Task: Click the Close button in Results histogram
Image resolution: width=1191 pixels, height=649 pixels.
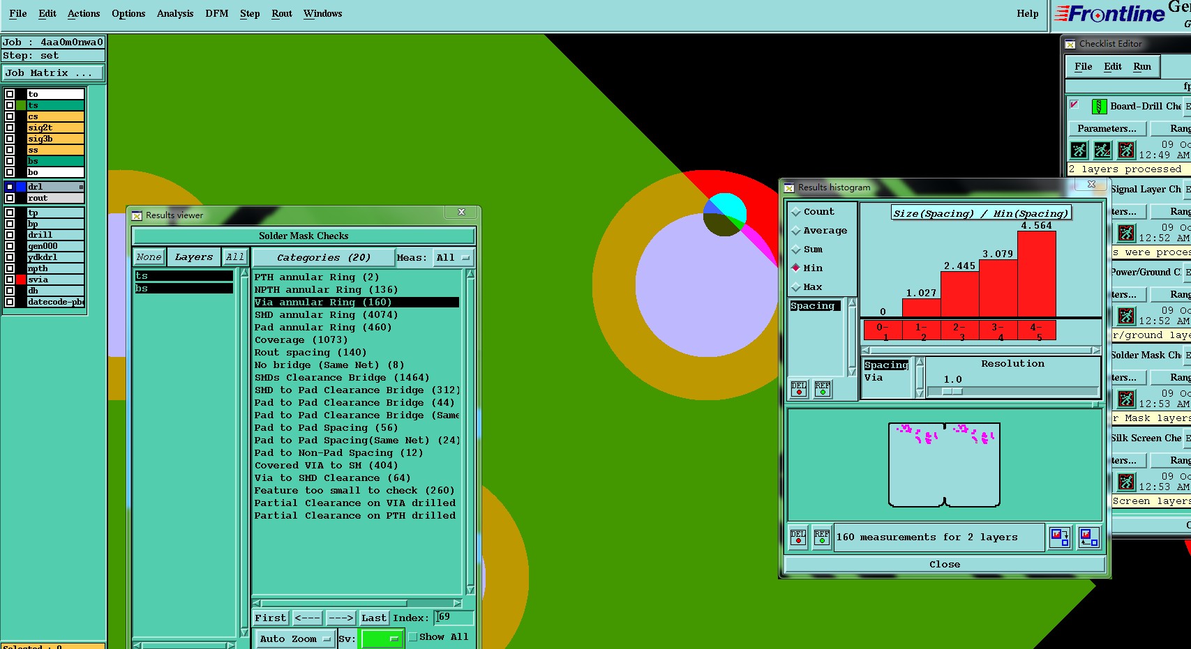Action: pyautogui.click(x=945, y=565)
